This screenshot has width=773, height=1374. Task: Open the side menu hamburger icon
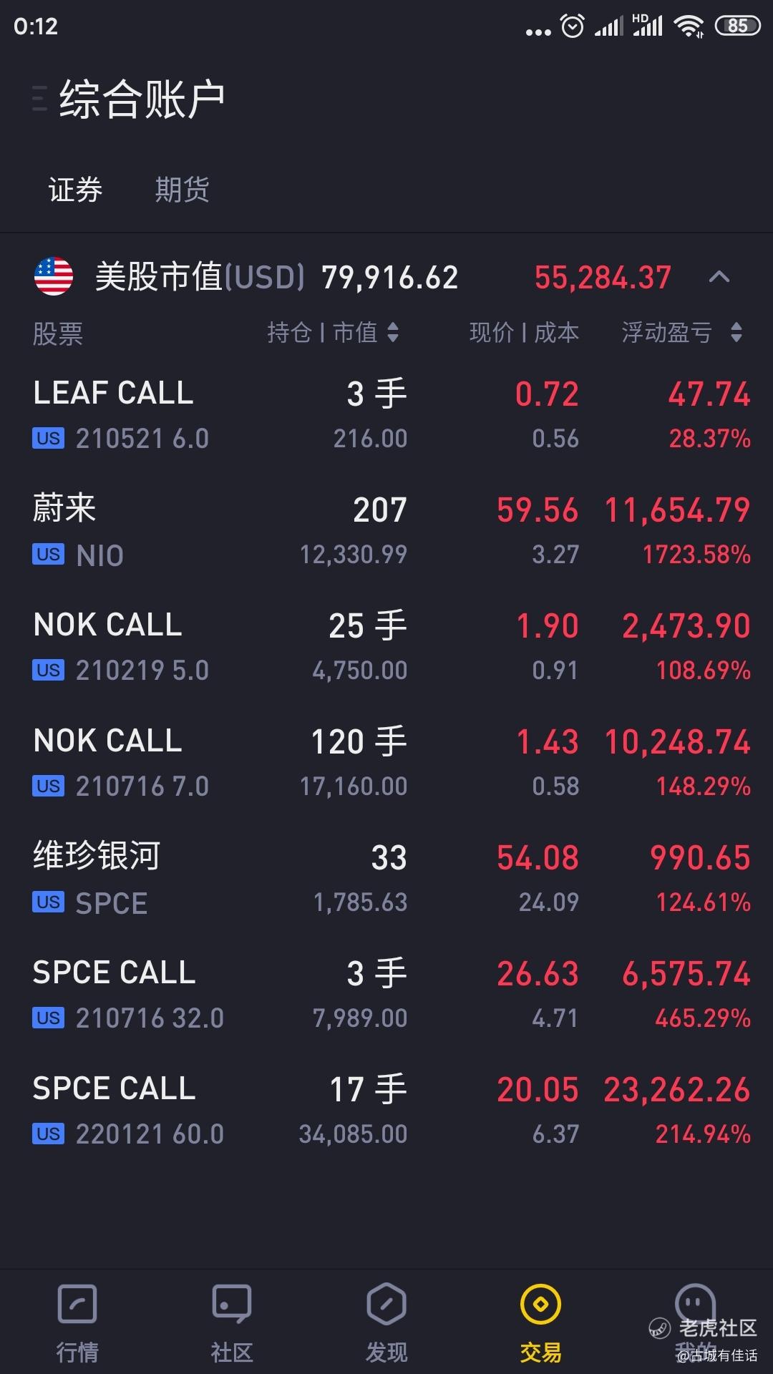click(x=39, y=99)
